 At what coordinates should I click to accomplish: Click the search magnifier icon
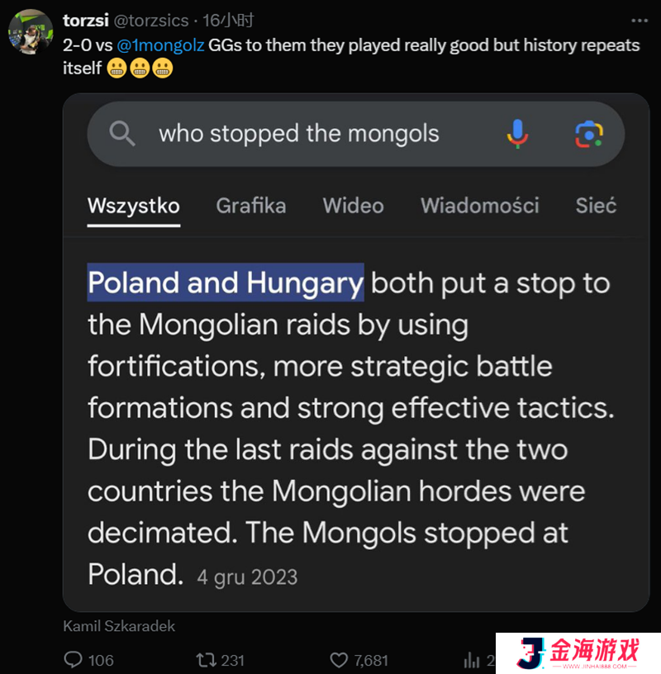(x=122, y=133)
